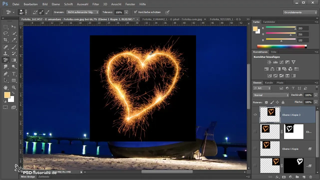Toggle lock all padlock

[283, 102]
